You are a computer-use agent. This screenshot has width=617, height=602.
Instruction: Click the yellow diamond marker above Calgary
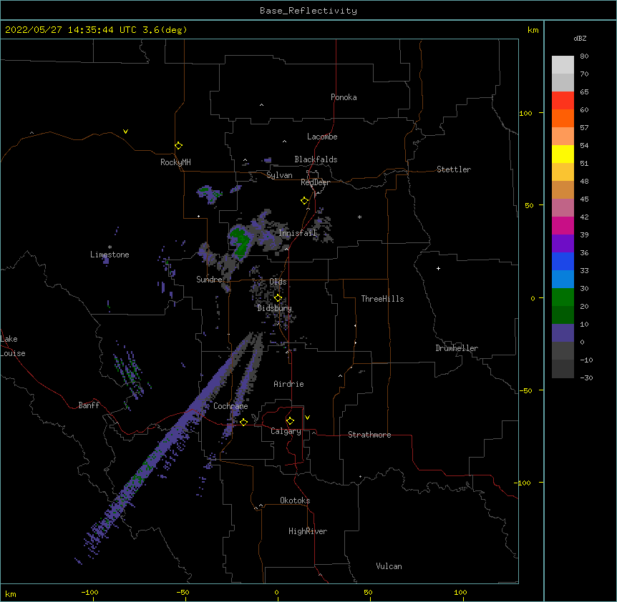(290, 421)
